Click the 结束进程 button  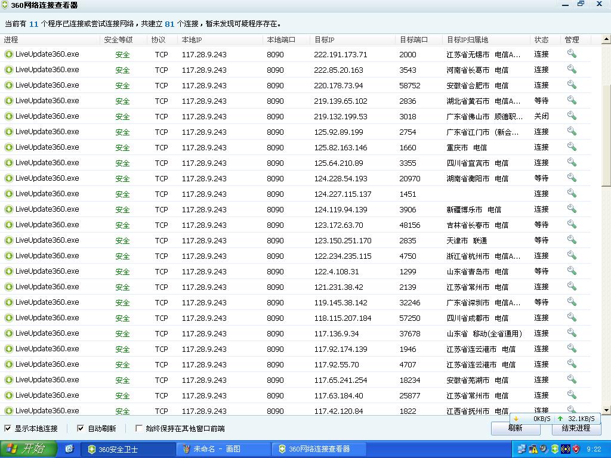(x=576, y=428)
